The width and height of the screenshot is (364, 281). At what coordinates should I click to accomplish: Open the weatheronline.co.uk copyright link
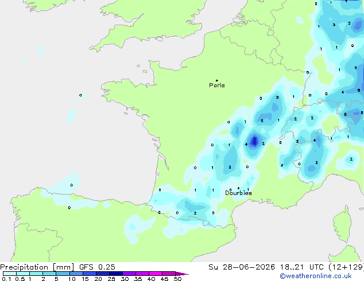[315, 276]
